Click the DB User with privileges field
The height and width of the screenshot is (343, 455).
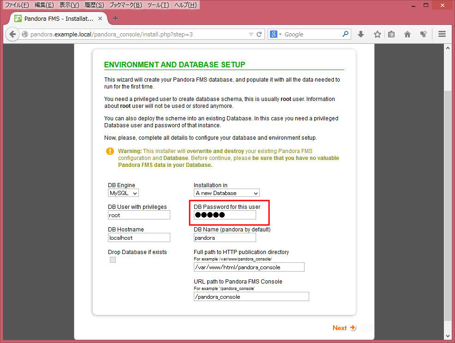pyautogui.click(x=139, y=215)
